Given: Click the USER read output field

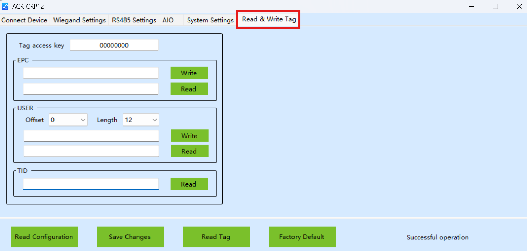Looking at the screenshot, I should tap(91, 151).
